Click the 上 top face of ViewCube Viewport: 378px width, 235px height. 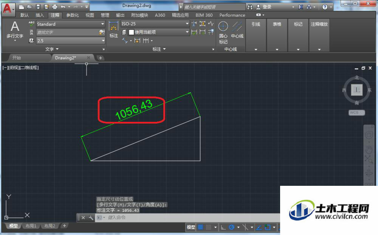pyautogui.click(x=356, y=90)
